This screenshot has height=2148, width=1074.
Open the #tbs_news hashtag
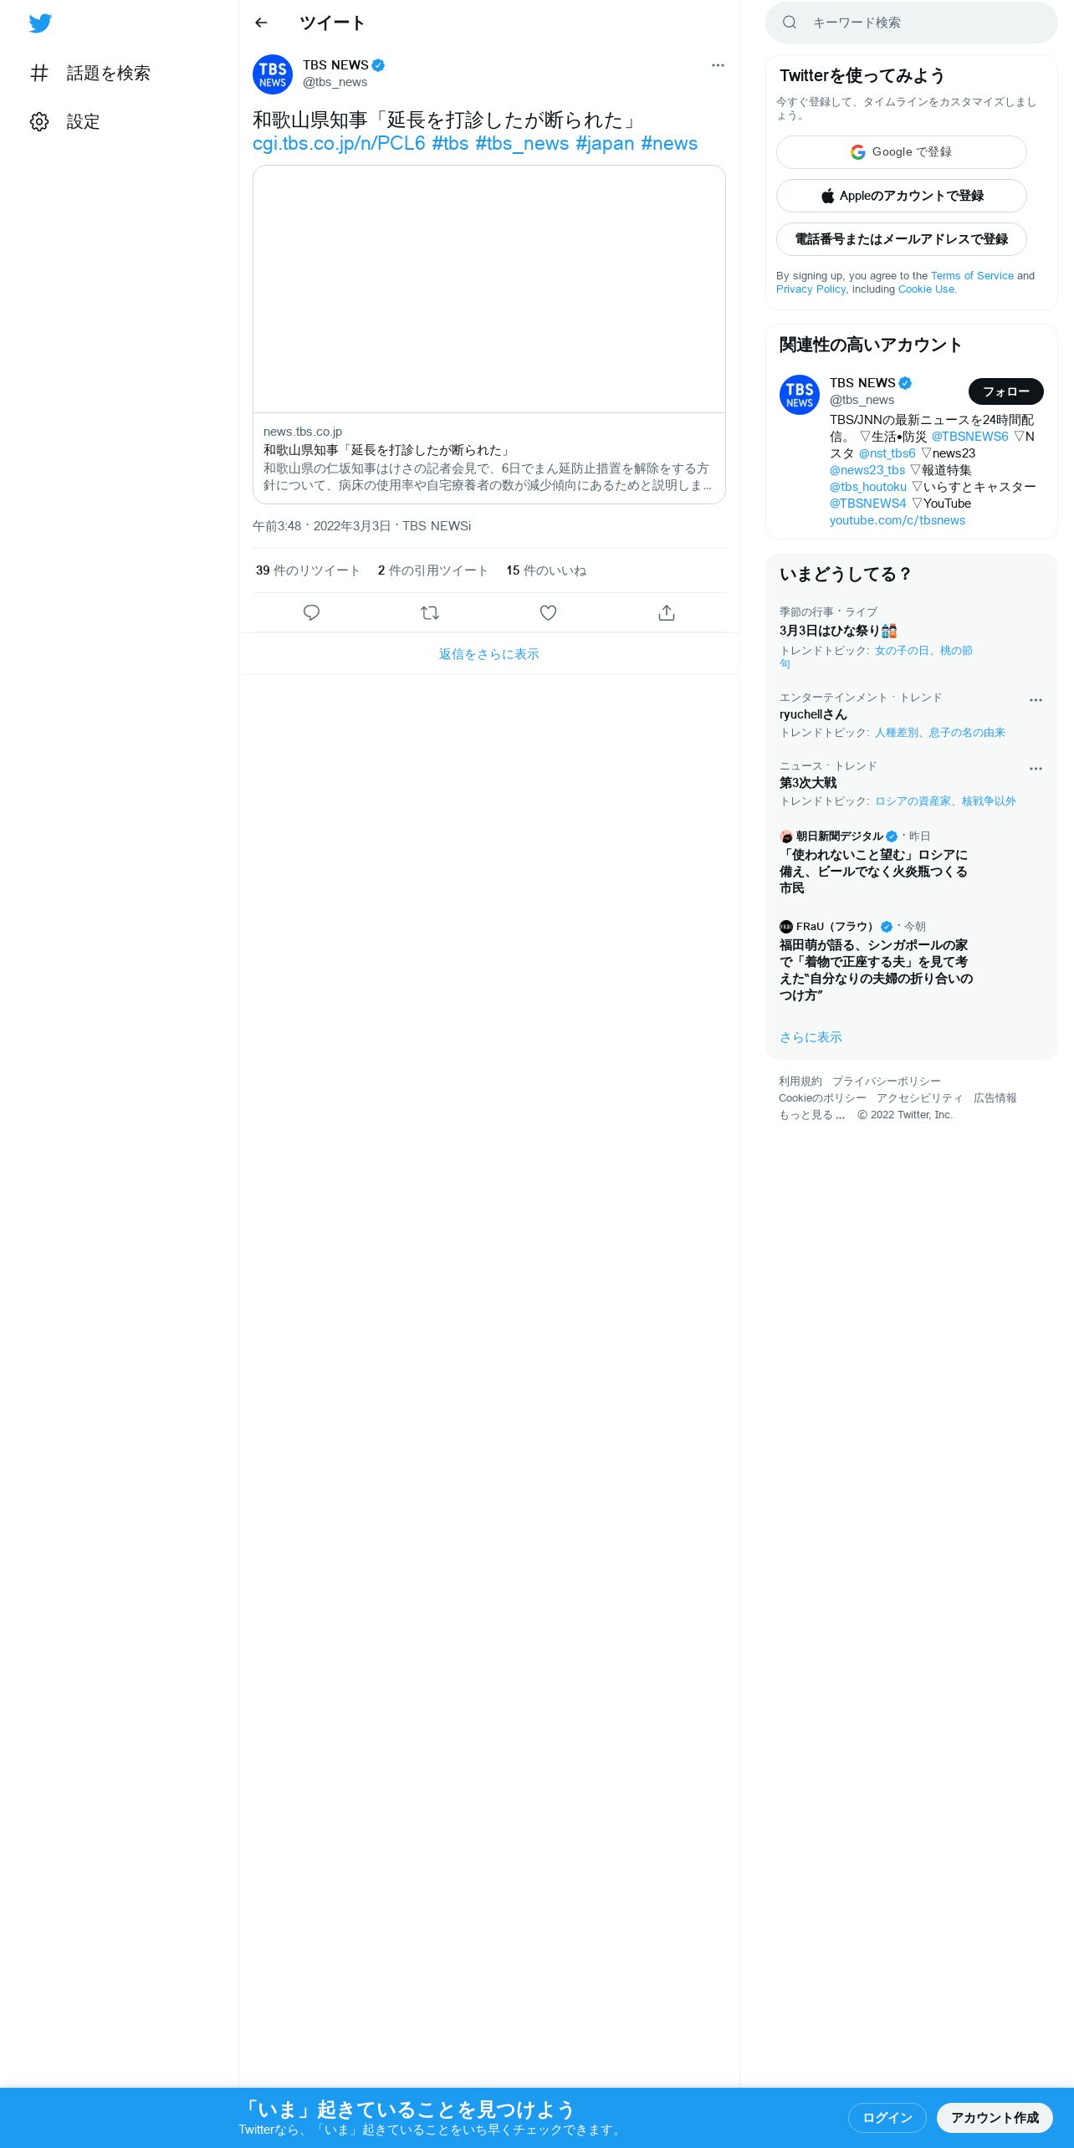522,143
